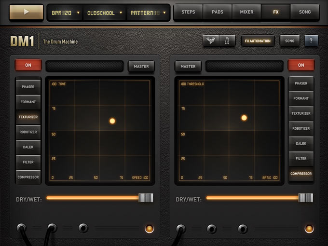Image resolution: width=328 pixels, height=246 pixels.
Task: Click the 'RATIO 100' axis label
Action: click(x=270, y=178)
